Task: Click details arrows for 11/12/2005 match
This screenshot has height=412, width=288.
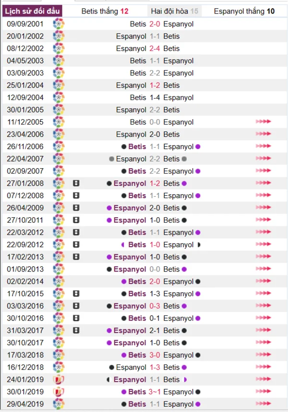Action: point(264,122)
